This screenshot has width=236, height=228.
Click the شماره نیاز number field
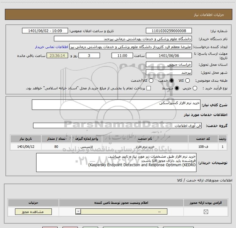[169, 31]
